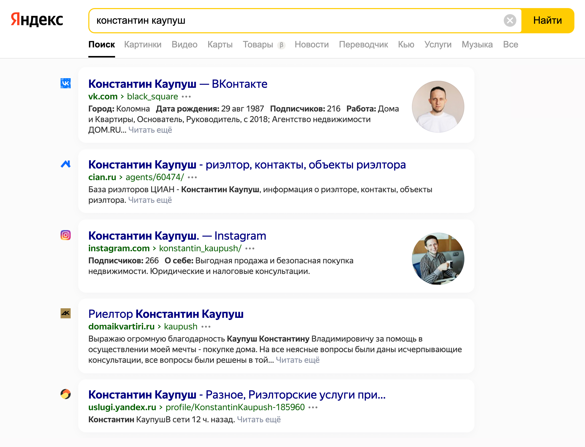Screen dimensions: 585x447
Task: Click the profile/KonstantinKaupush-185960 path
Action: point(235,407)
